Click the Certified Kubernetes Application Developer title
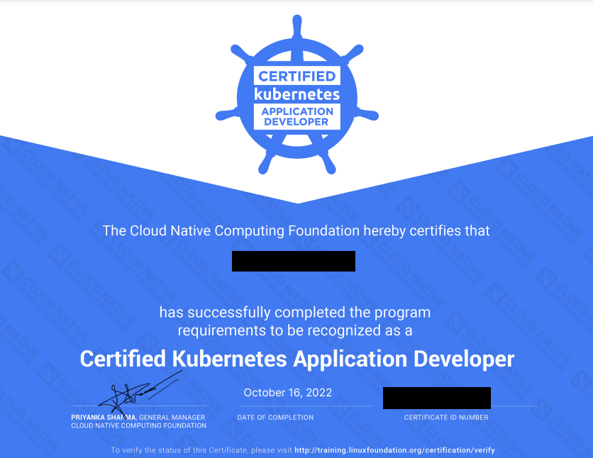 coord(296,359)
